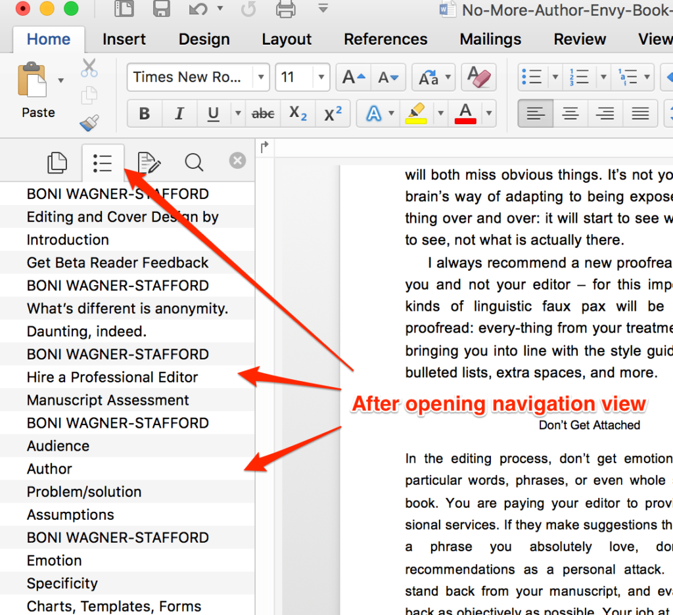The image size is (673, 615).
Task: Toggle italic formatting
Action: pos(179,113)
